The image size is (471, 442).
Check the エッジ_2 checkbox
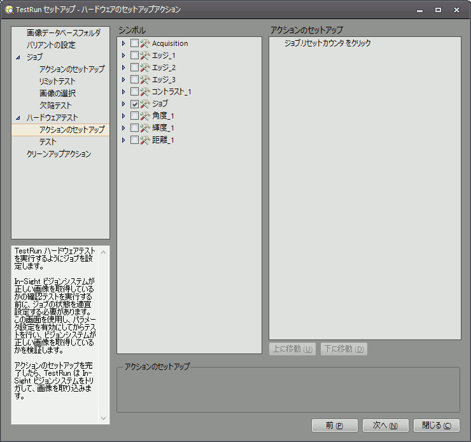tap(134, 68)
